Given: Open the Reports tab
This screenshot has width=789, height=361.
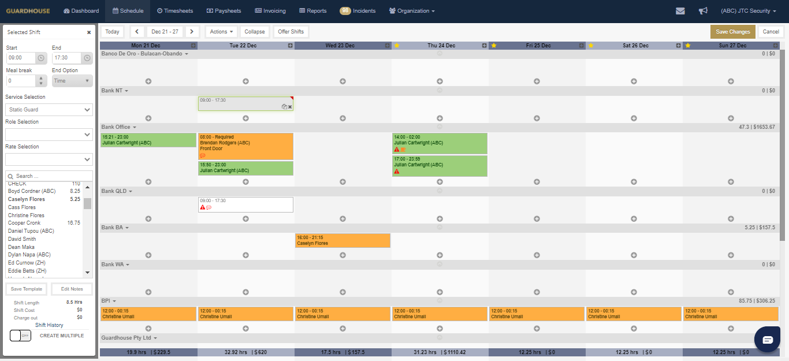Looking at the screenshot, I should coord(313,11).
